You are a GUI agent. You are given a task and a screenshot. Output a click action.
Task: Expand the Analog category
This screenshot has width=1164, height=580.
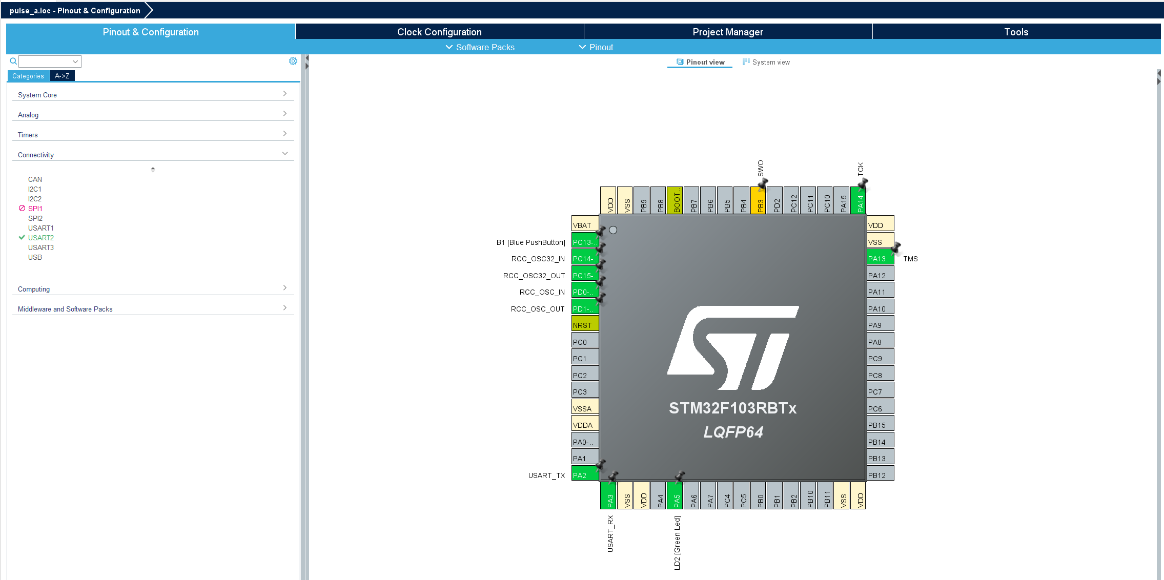[x=153, y=115]
